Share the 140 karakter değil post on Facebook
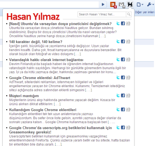This screenshot has height=146, width=155. pos(123,41)
